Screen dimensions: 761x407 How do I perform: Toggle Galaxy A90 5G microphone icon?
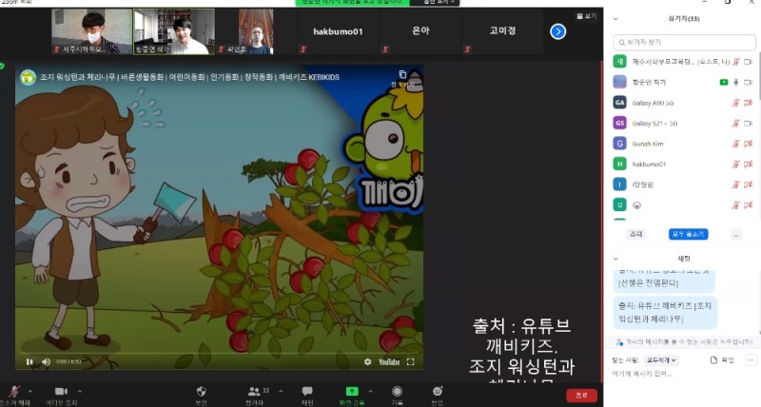tap(735, 103)
